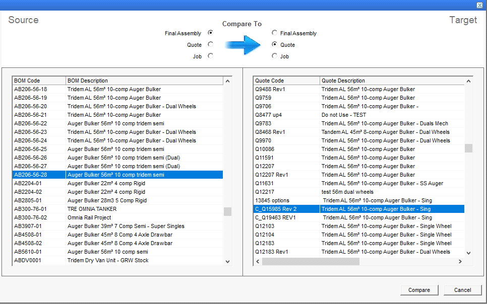
Task: Select Source Final Assembly radio button
Action: click(210, 33)
